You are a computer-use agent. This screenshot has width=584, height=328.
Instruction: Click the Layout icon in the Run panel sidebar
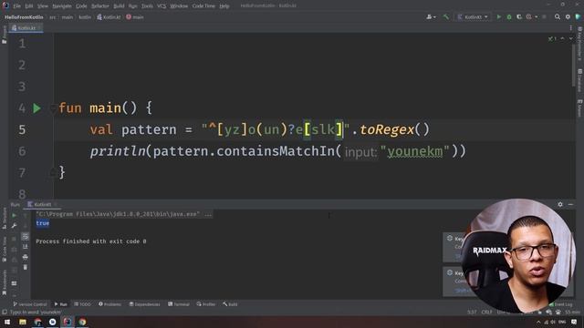point(15,283)
